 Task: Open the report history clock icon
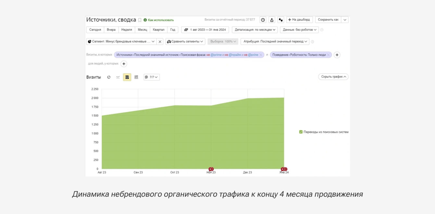pyautogui.click(x=263, y=20)
